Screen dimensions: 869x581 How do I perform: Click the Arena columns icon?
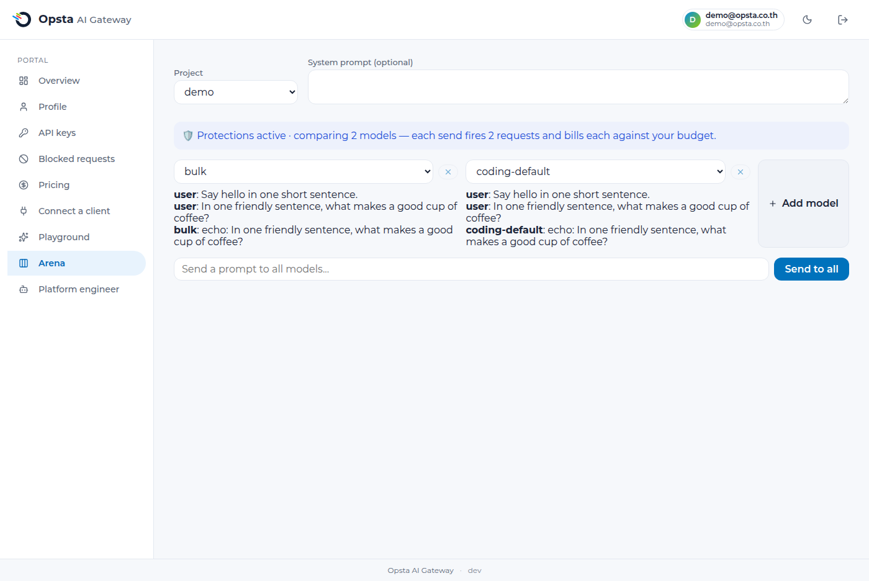click(24, 263)
